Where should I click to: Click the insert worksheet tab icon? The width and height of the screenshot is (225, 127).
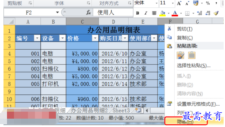point(138,111)
